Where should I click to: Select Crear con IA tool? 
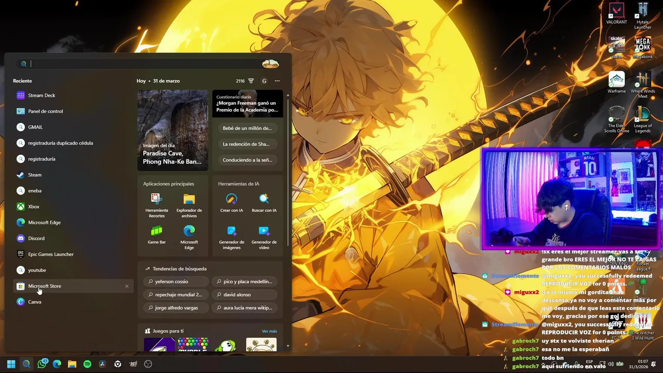tap(232, 203)
